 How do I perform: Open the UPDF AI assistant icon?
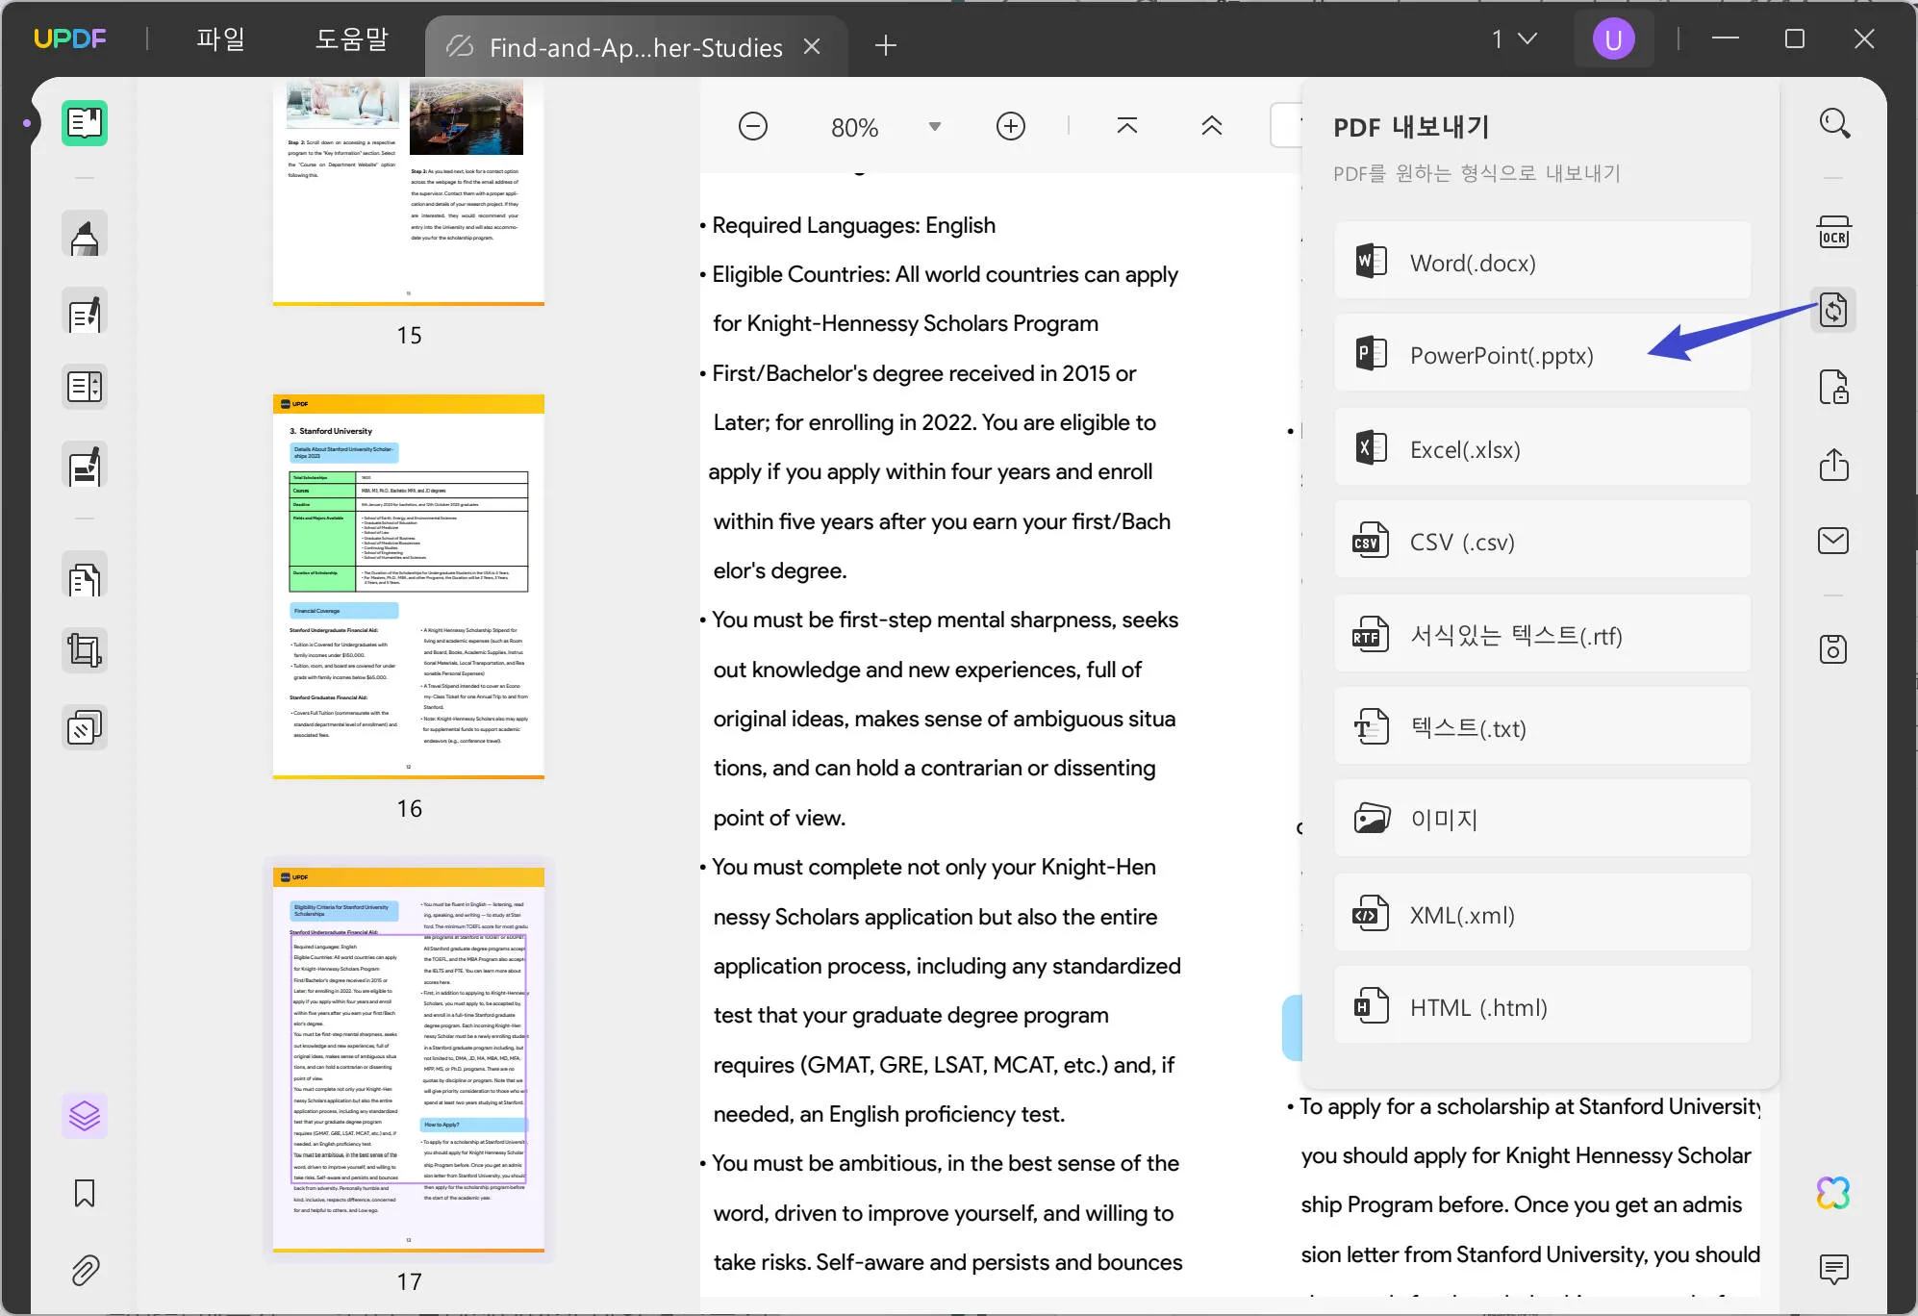(x=1833, y=1193)
